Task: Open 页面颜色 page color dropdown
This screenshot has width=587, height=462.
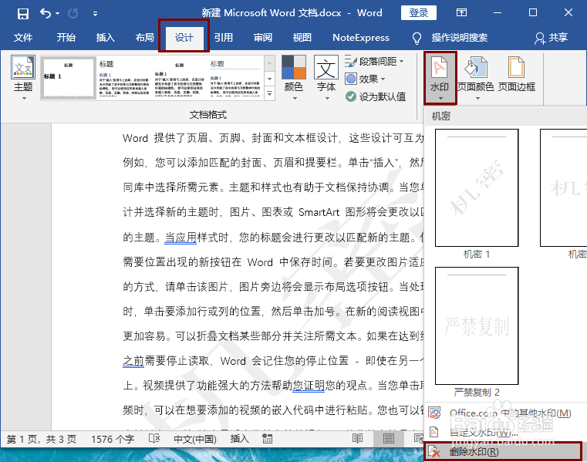Action: pyautogui.click(x=476, y=78)
